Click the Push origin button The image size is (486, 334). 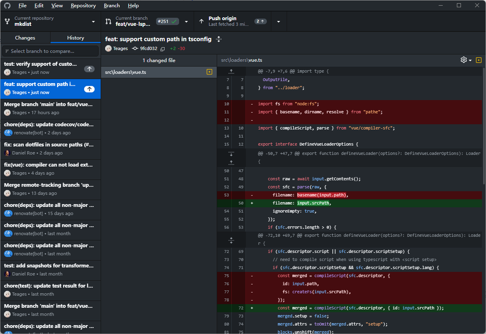[231, 21]
